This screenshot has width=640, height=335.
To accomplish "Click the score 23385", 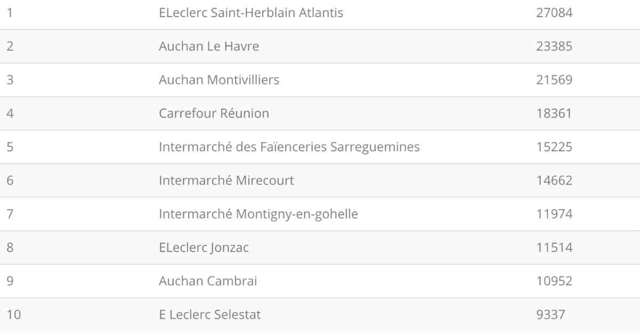I will pos(554,46).
